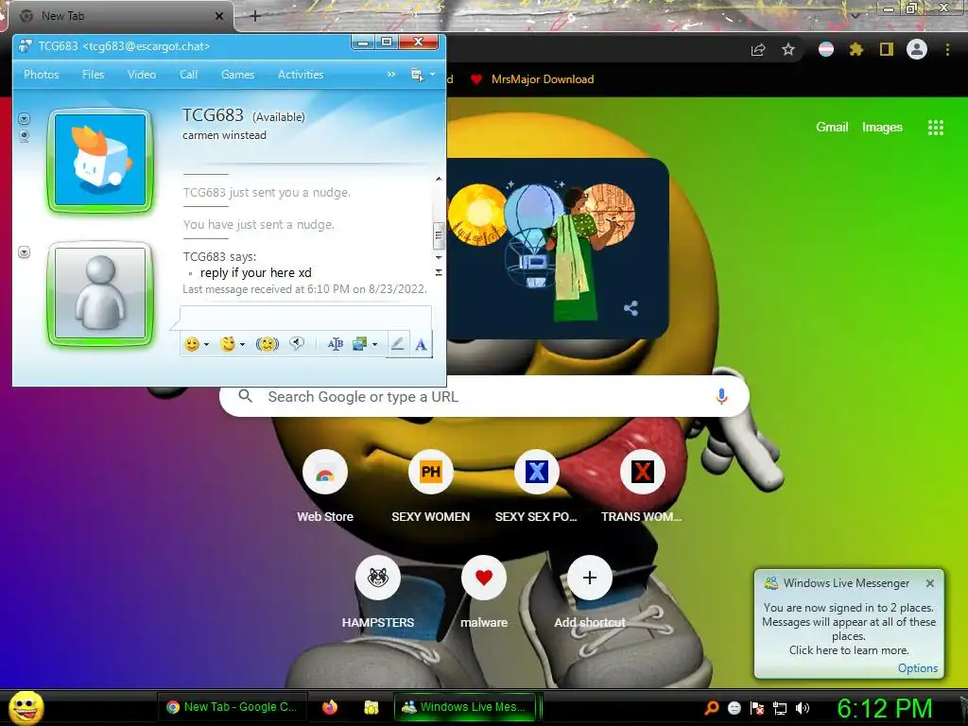The height and width of the screenshot is (726, 968).
Task: Open Chrome extensions puzzle icon
Action: (856, 49)
